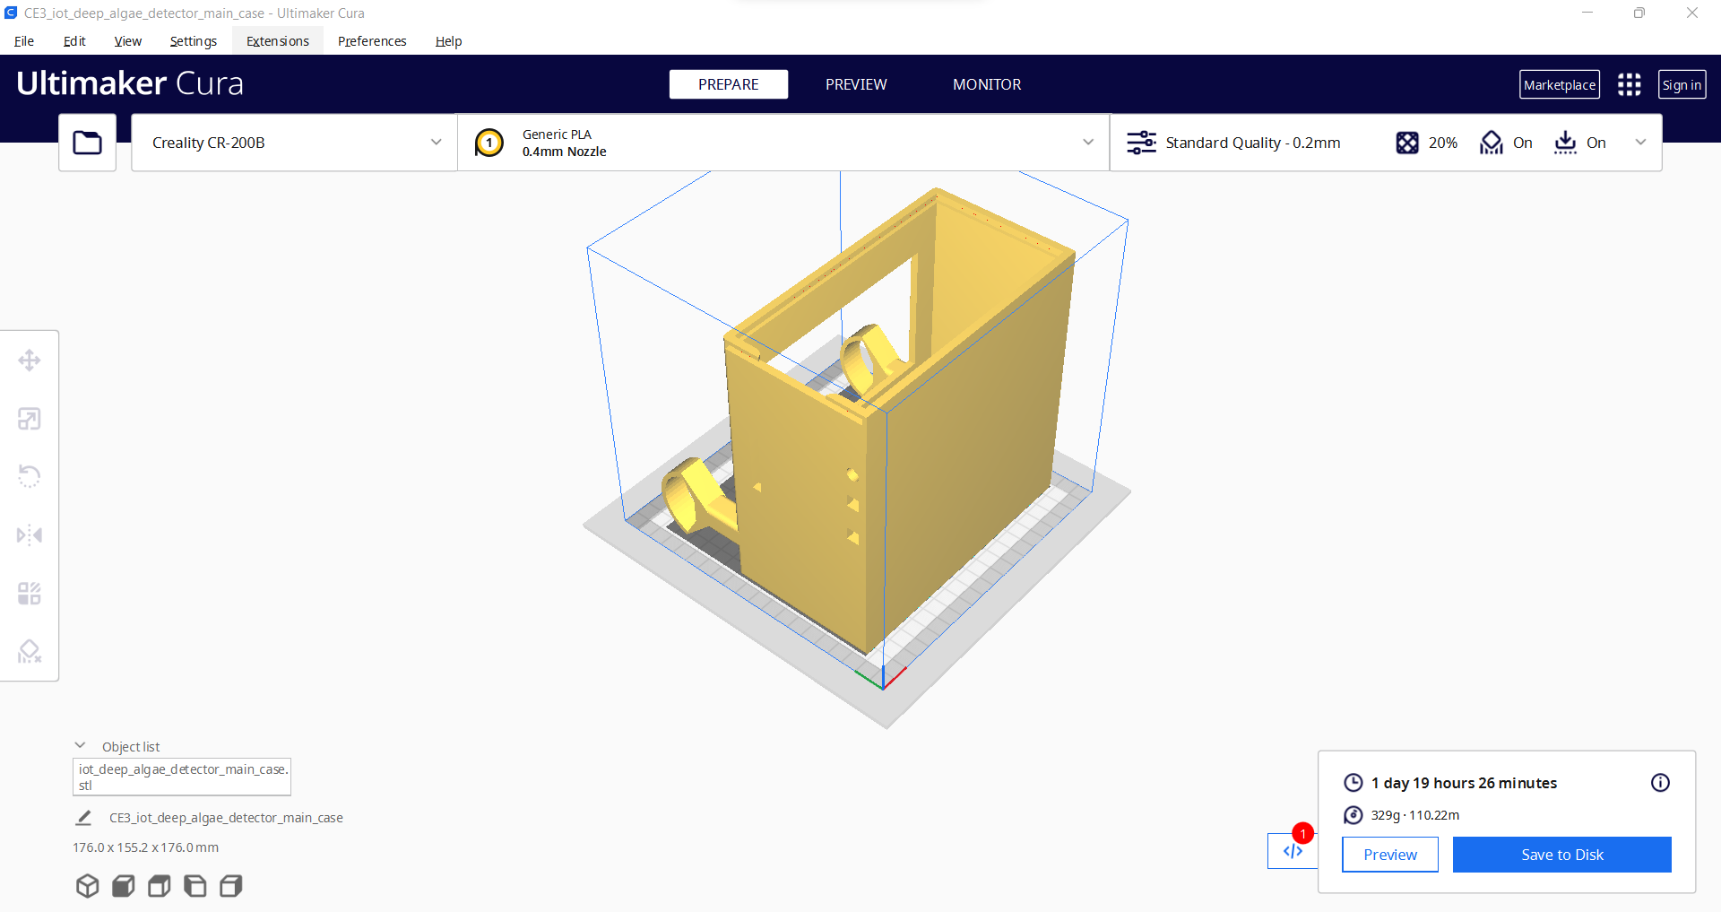Click the print time clock icon

tap(1353, 783)
